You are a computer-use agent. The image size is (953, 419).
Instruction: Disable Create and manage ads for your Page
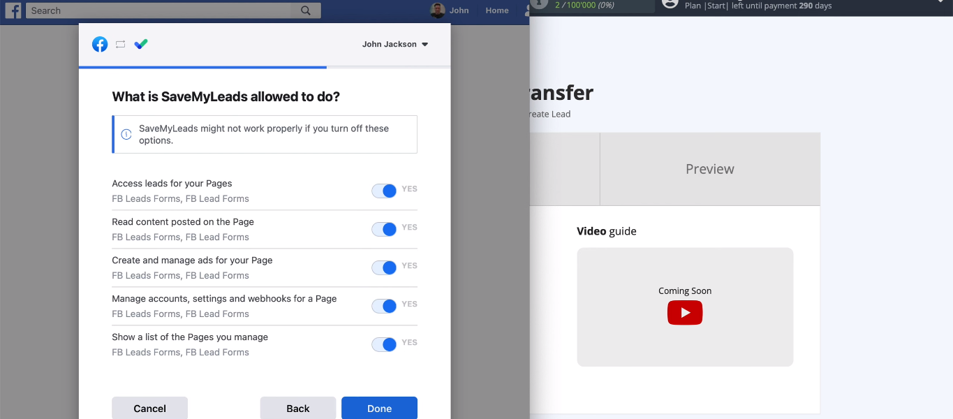point(384,267)
